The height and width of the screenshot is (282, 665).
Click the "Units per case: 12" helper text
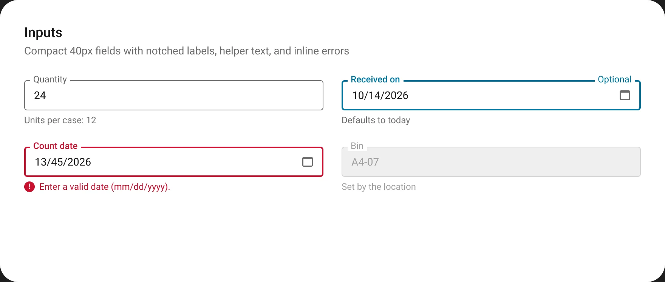[60, 120]
